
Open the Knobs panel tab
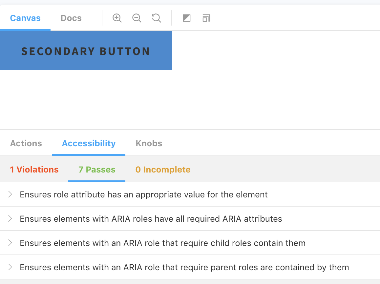click(x=149, y=143)
